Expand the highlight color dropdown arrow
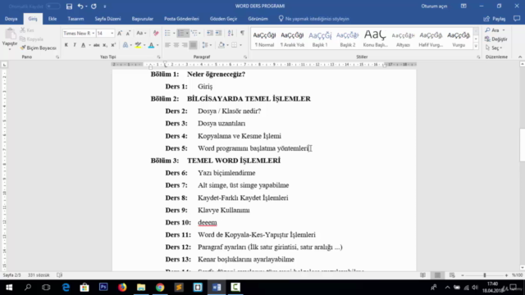This screenshot has height=295, width=525. tap(144, 45)
